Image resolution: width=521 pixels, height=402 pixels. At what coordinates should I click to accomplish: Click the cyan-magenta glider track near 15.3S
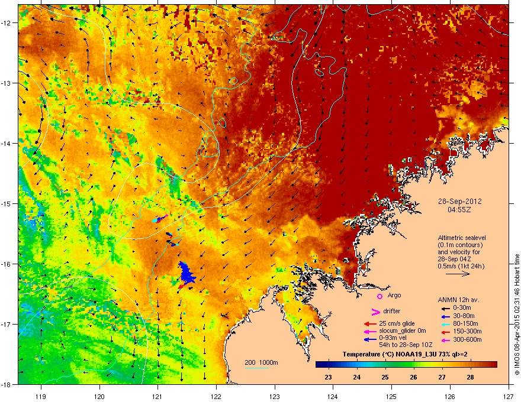160,219
